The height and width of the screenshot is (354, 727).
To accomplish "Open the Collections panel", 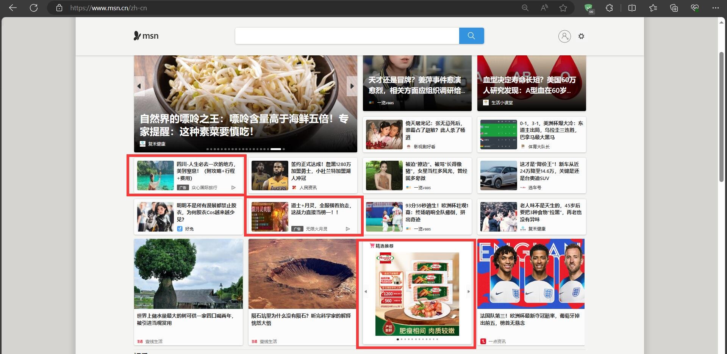I will (674, 8).
